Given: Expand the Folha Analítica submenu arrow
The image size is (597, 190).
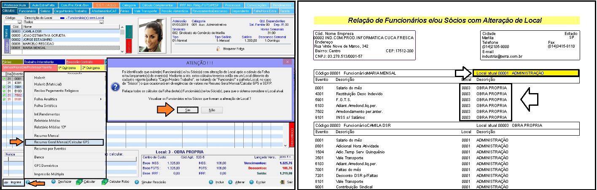Looking at the screenshot, I should coord(100,99).
